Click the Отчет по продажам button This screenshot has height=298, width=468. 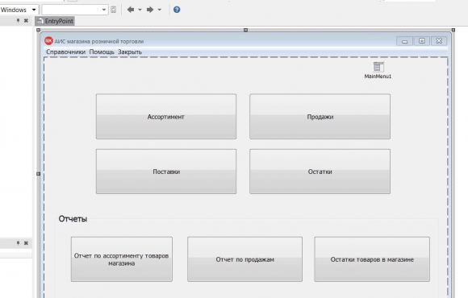click(244, 259)
